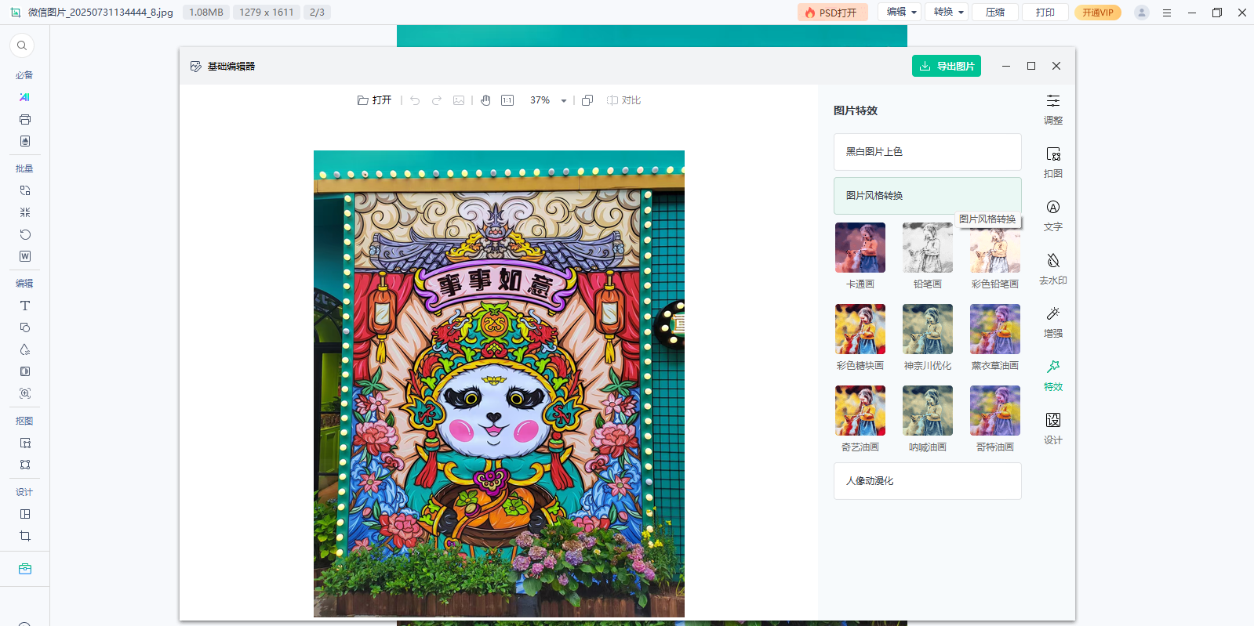This screenshot has width=1254, height=626.
Task: Click the redo arrow in the editor toolbar
Action: tap(437, 100)
